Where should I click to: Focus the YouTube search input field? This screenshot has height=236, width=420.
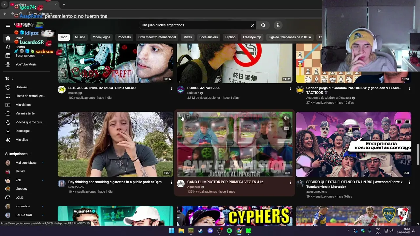click(195, 25)
